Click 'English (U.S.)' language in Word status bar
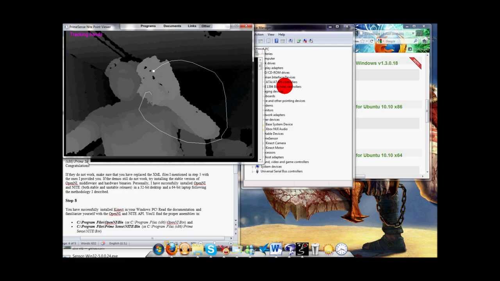The width and height of the screenshot is (500, 281). 118,243
